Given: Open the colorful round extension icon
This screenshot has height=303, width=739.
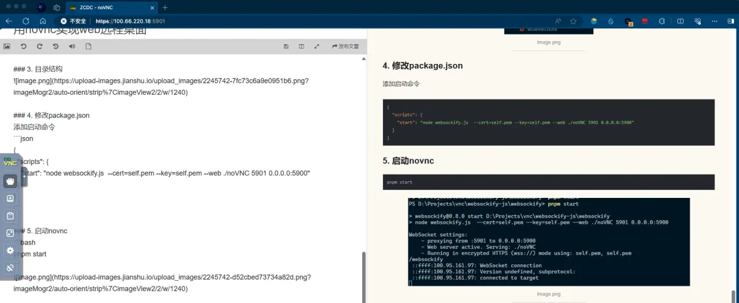Looking at the screenshot, I should click(x=594, y=21).
